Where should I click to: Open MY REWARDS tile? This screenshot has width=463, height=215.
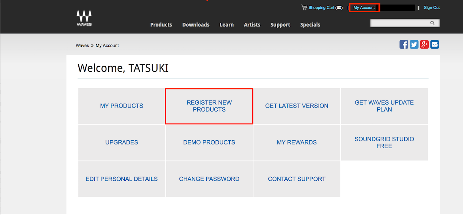[x=297, y=142]
